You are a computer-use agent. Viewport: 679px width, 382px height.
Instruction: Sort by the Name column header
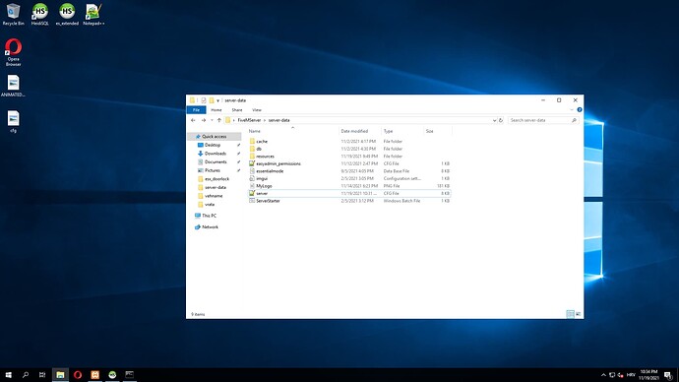(293, 131)
